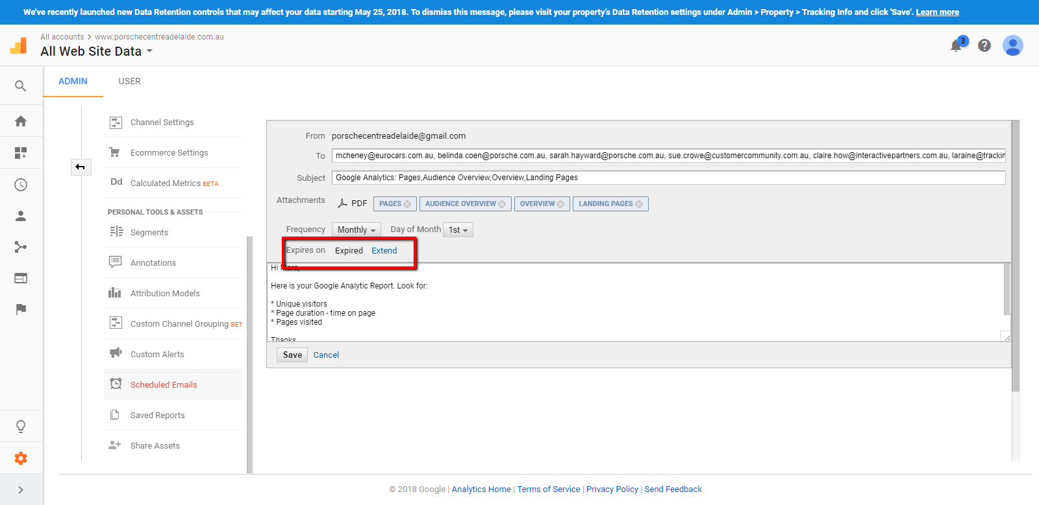Click the To recipients field
This screenshot has width=1039, height=505.
coord(669,156)
